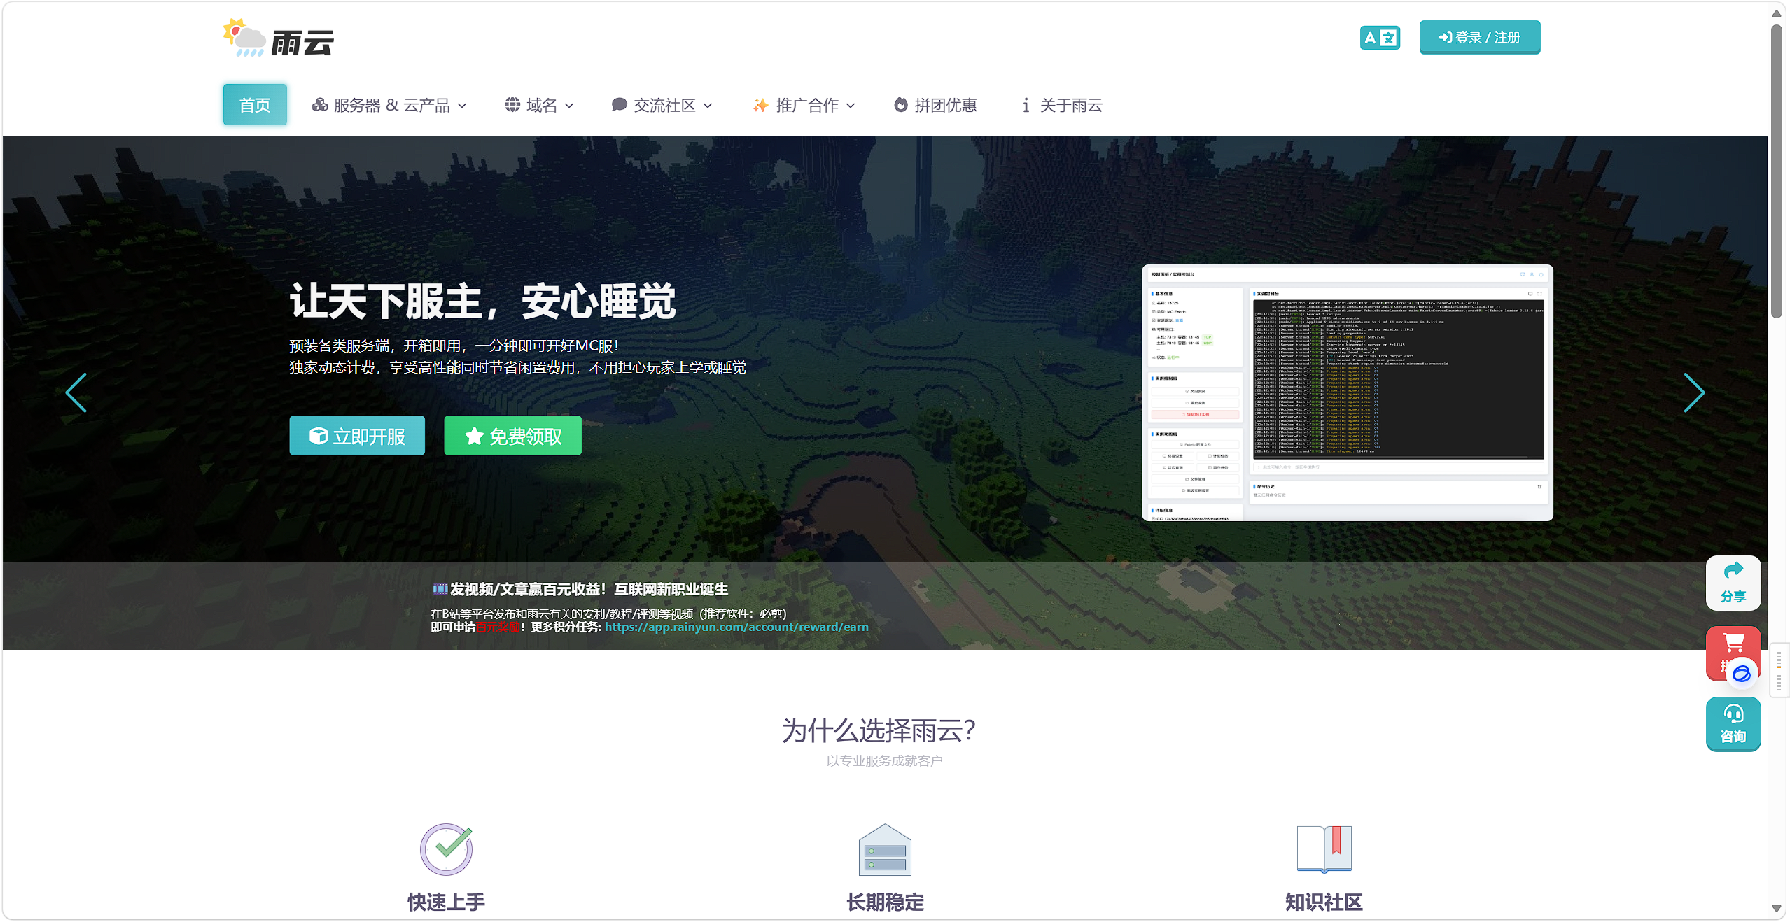Select the 首页 navigation tab

point(255,104)
